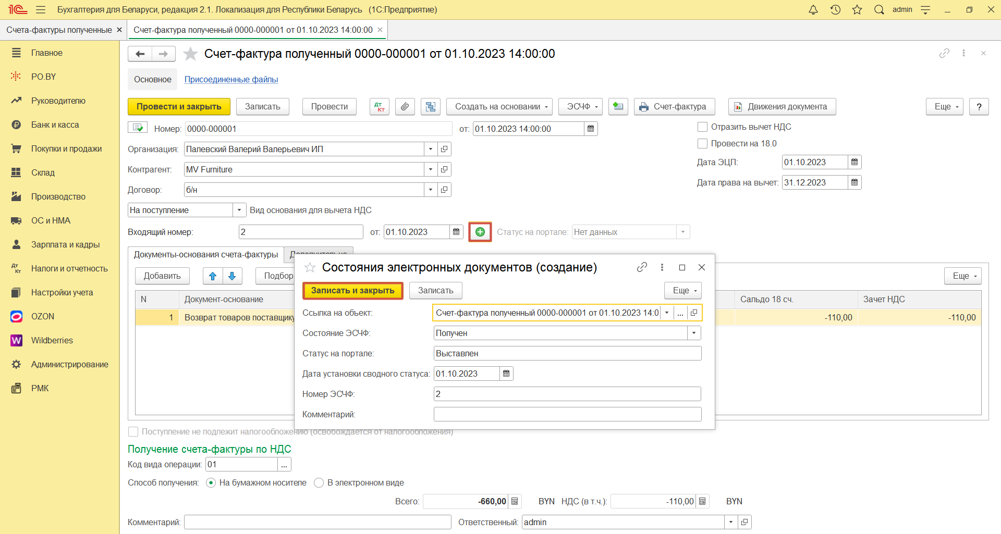Move row up with blue arrow
1001x534 pixels.
[213, 276]
